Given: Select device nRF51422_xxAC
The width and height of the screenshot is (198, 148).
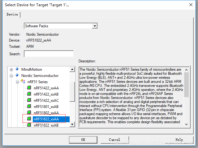Looking at the screenshot, I should 46,101.
